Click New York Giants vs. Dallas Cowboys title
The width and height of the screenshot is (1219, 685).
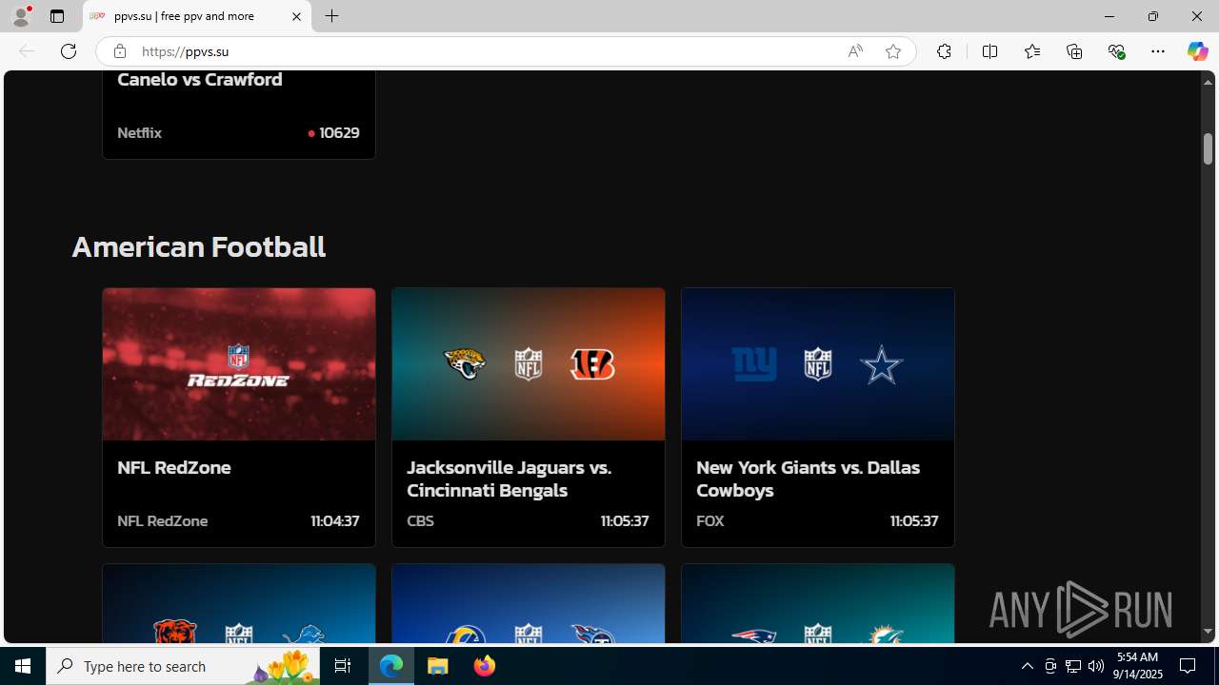click(x=808, y=479)
